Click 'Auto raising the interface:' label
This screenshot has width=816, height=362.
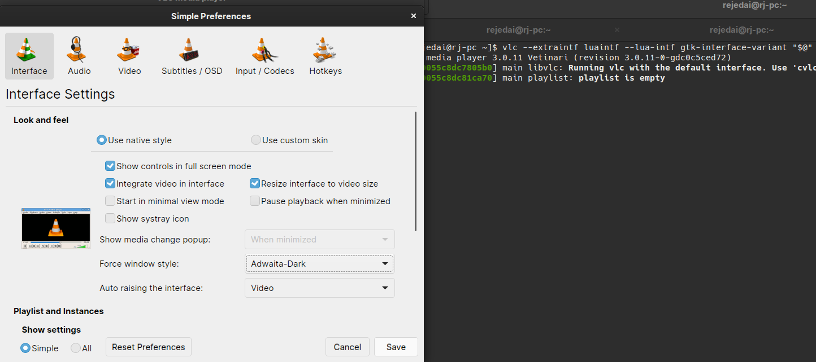[151, 288]
